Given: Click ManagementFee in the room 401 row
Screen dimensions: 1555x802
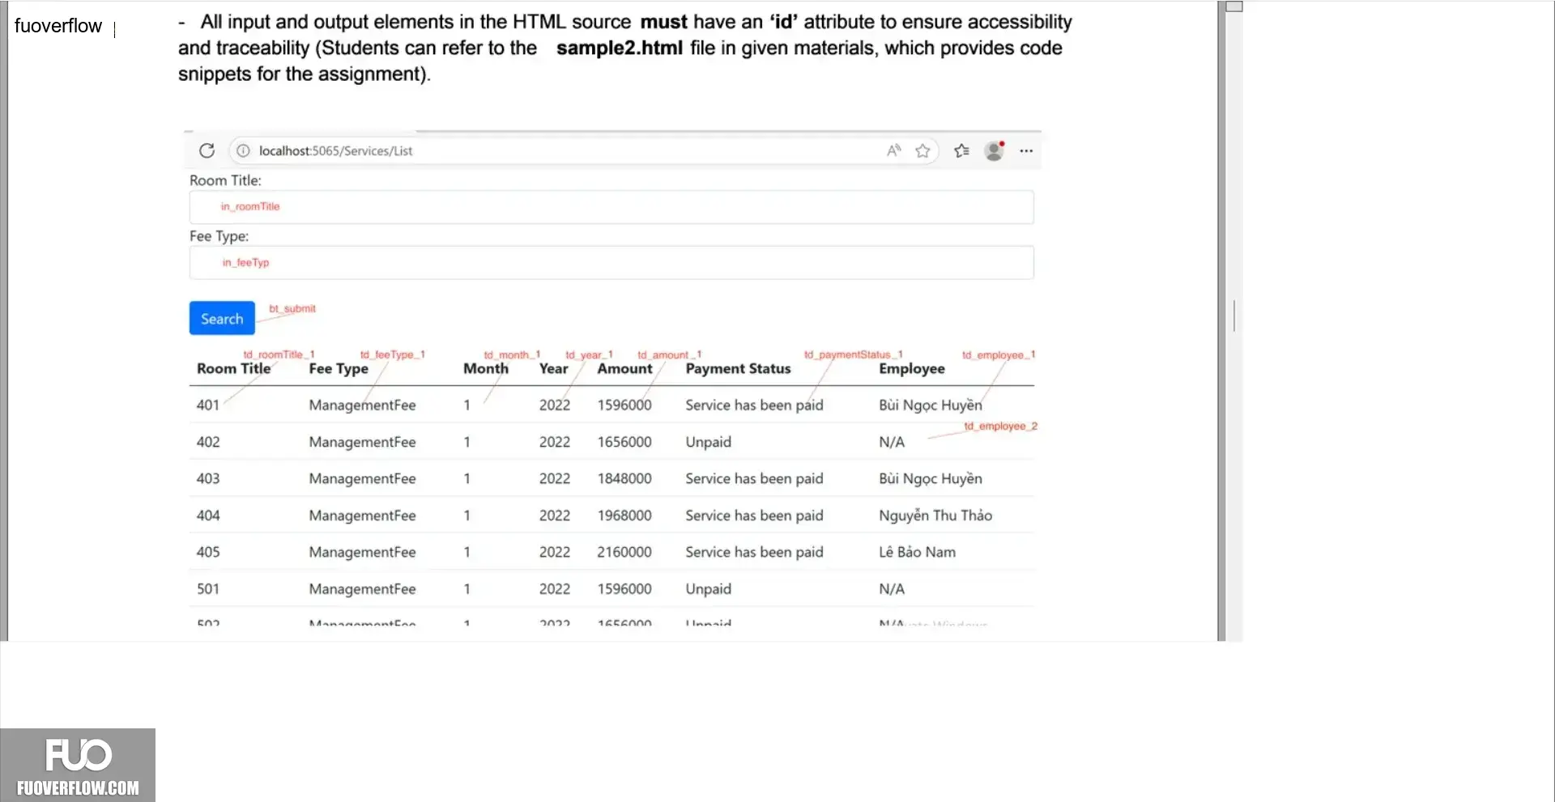Looking at the screenshot, I should coord(362,405).
